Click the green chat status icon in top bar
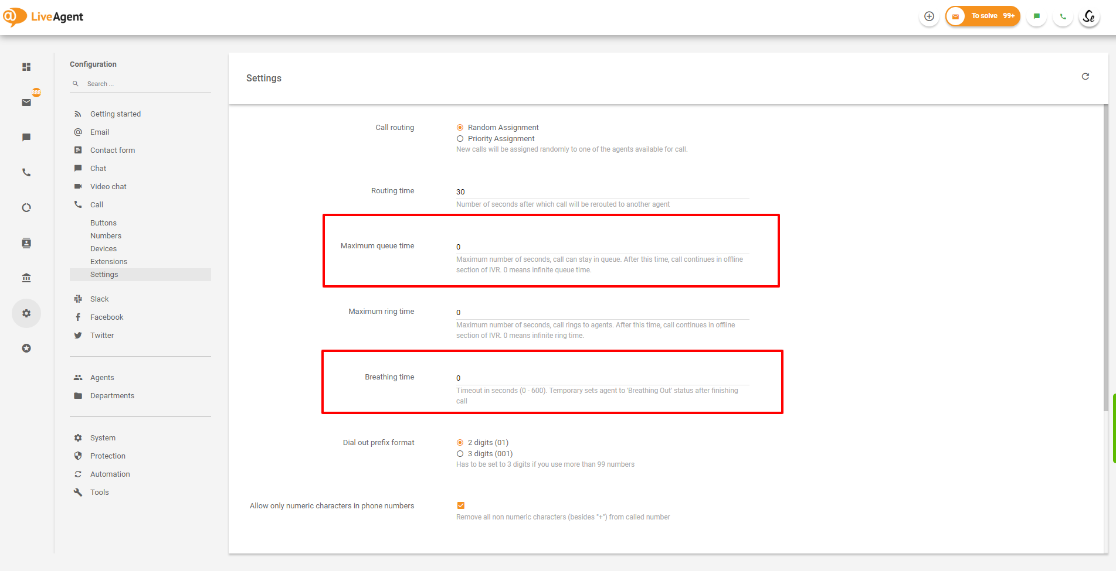1116x571 pixels. coord(1037,16)
